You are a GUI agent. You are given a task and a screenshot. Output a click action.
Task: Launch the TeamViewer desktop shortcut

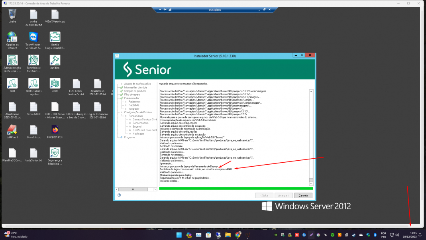(33, 41)
